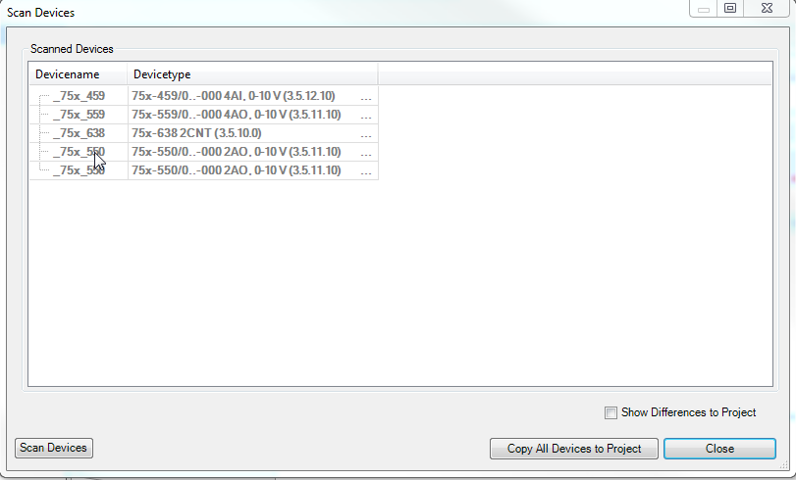This screenshot has height=480, width=796.
Task: Open ellipsis button for last 75x-550 row
Action: 366,170
